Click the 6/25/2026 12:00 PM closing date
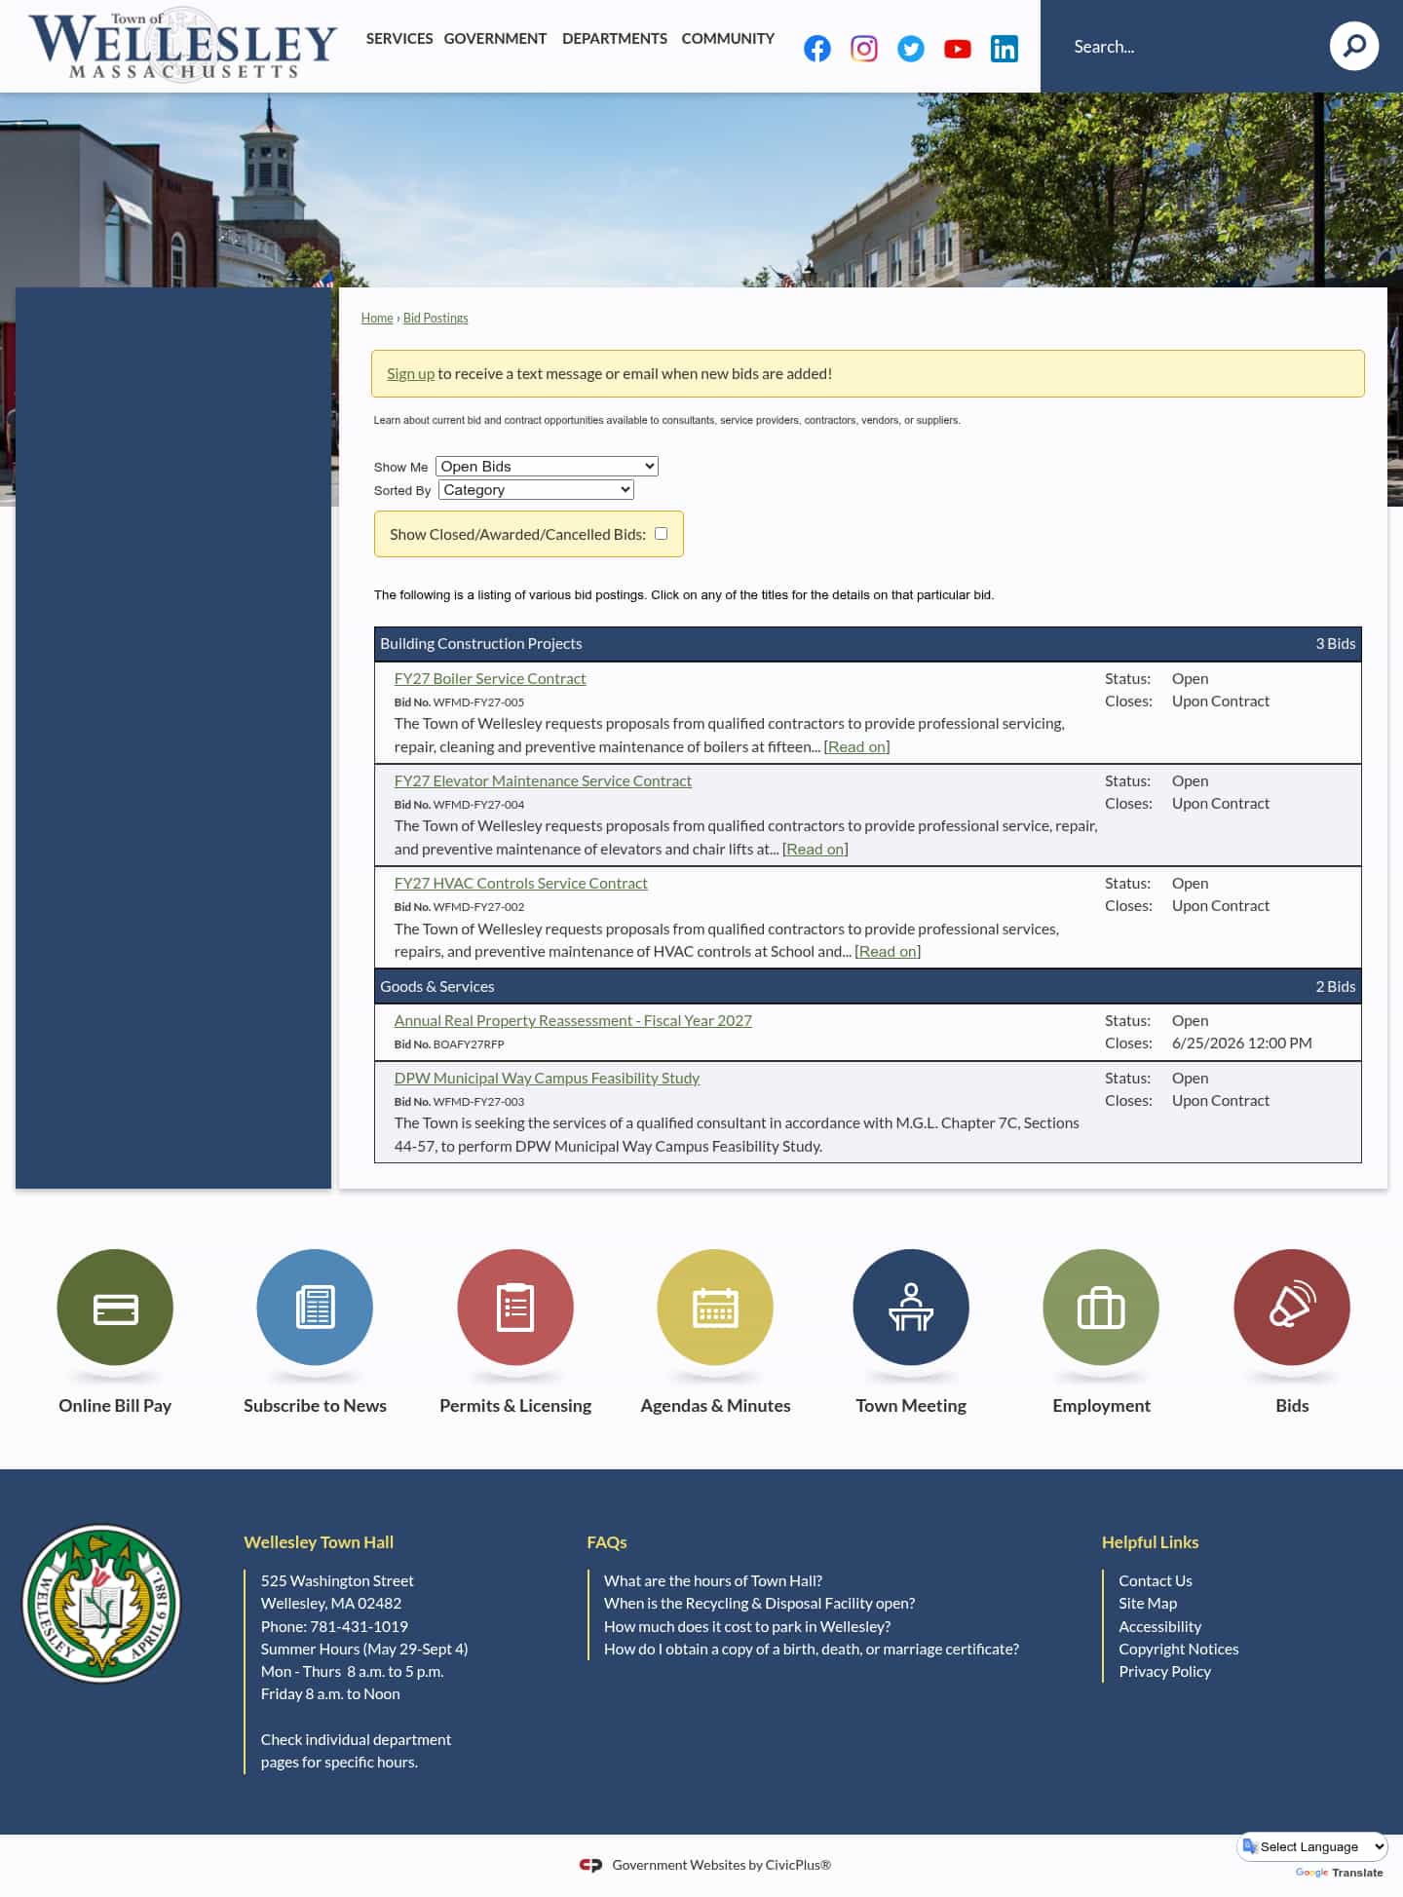 pyautogui.click(x=1241, y=1043)
